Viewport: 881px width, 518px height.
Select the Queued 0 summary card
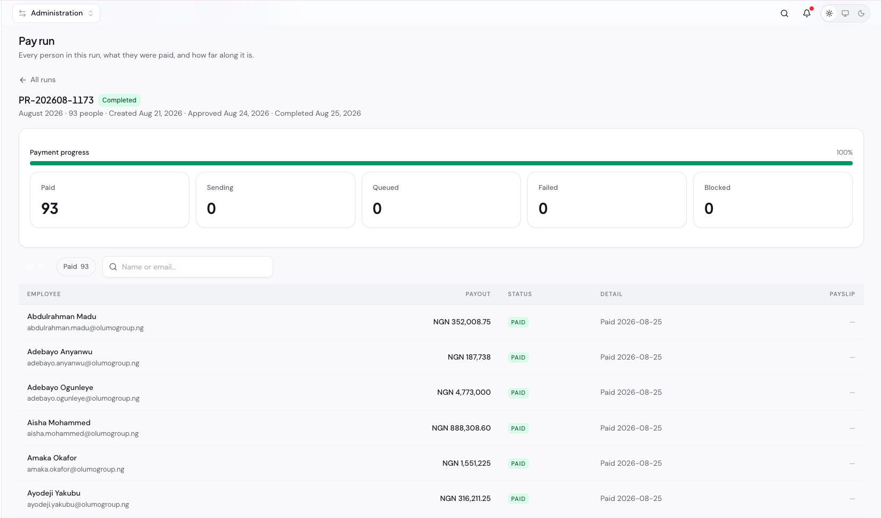[x=441, y=200]
